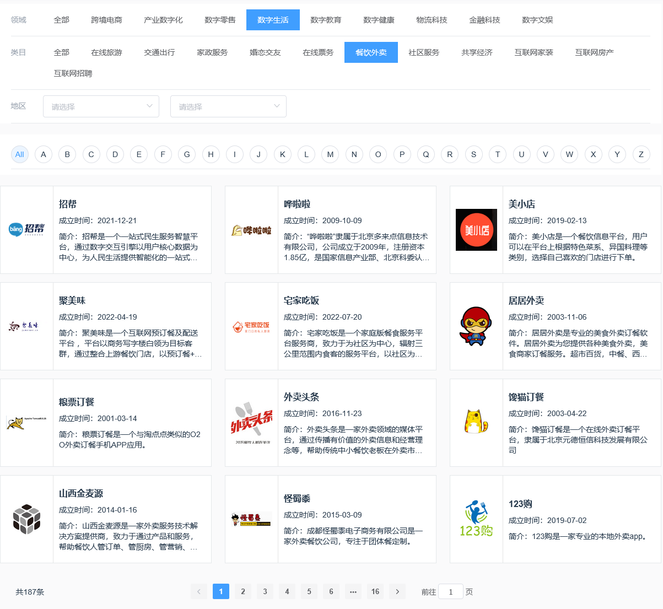663x609 pixels.
Task: Click the 宅家吃饭 orange logo
Action: click(x=251, y=326)
